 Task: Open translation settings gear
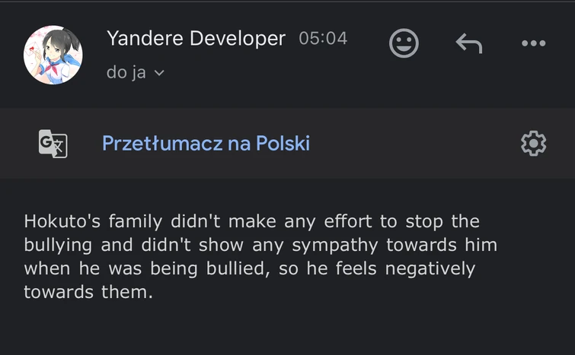click(x=533, y=143)
